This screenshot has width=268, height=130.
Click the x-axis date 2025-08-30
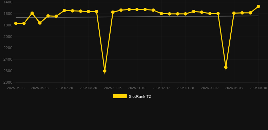(x=88, y=88)
